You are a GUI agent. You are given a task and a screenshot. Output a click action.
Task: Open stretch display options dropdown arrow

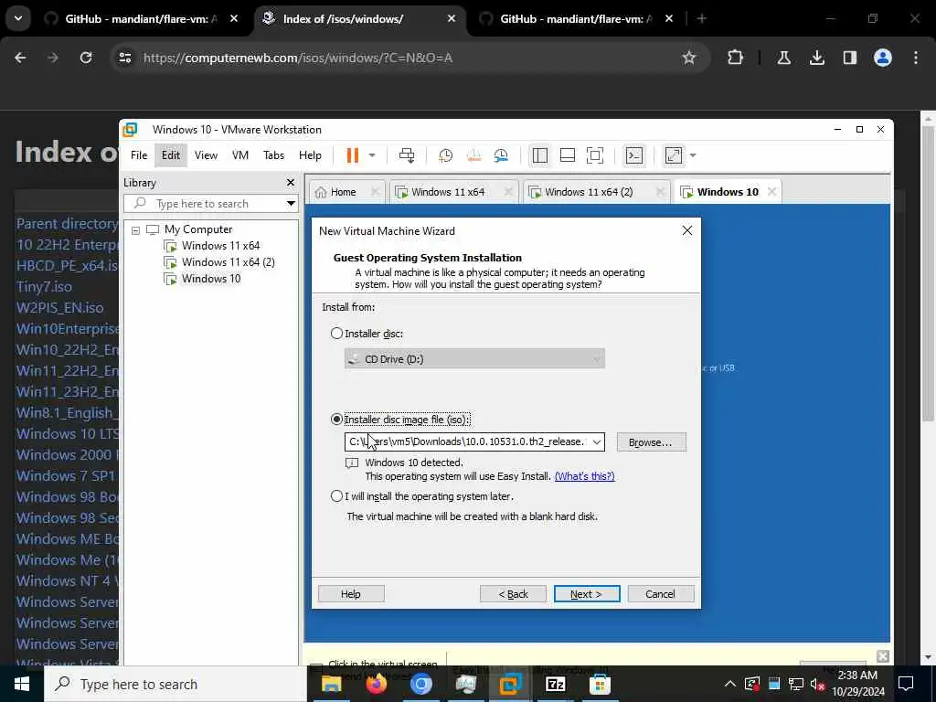(x=693, y=155)
